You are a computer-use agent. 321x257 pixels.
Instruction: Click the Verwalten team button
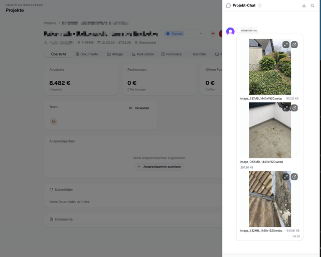[139, 108]
